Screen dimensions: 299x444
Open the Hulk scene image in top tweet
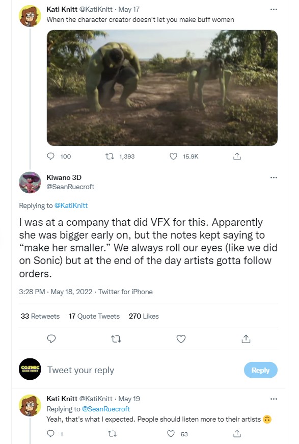162,88
